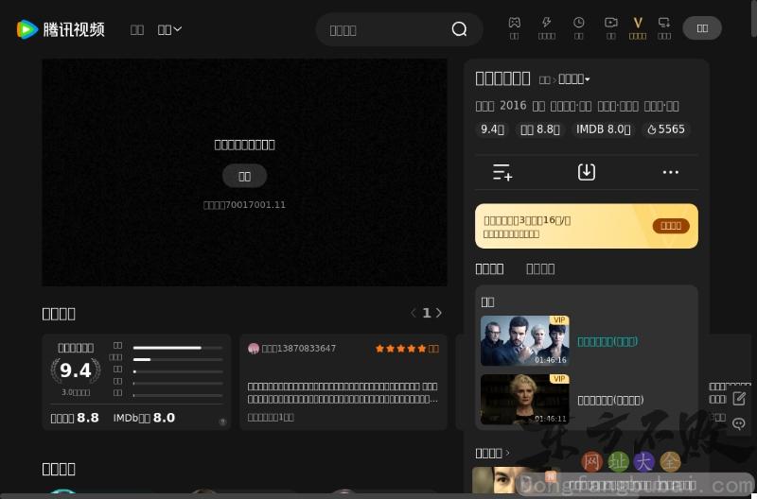Click the gold V VIP icon
Viewport: 757px width, 499px height.
pos(637,23)
